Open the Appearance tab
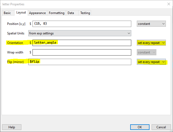The height and width of the screenshot is (132, 173). (x=38, y=13)
